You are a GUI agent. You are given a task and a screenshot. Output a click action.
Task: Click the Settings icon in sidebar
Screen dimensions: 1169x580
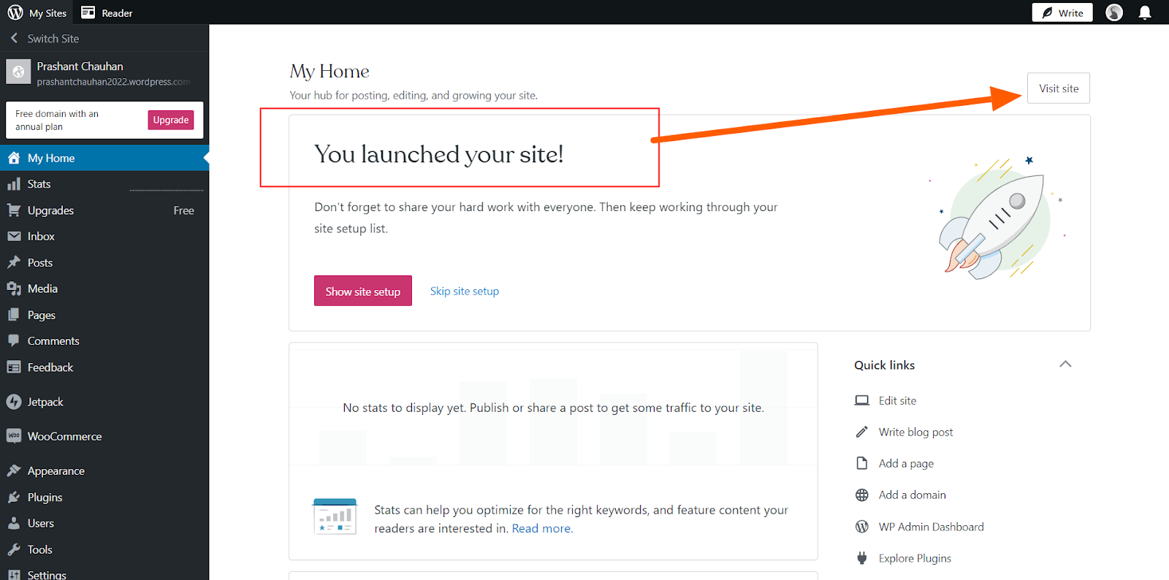pos(14,575)
